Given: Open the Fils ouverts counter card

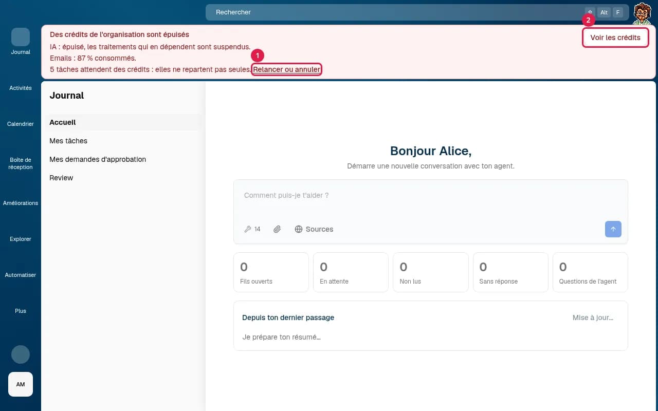Looking at the screenshot, I should 271,272.
